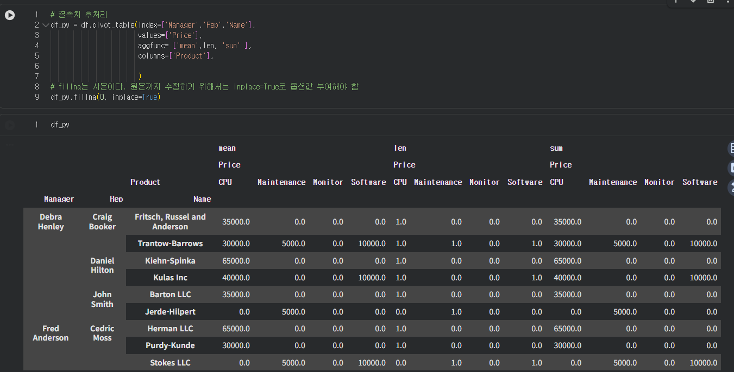Focus the second cell containing df_pv
This screenshot has width=734, height=372.
coord(60,125)
